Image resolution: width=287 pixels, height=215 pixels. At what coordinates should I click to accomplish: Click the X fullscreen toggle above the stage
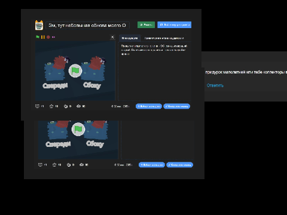(x=112, y=37)
